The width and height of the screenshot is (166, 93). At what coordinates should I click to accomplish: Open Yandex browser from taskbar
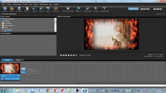[x=55, y=91]
